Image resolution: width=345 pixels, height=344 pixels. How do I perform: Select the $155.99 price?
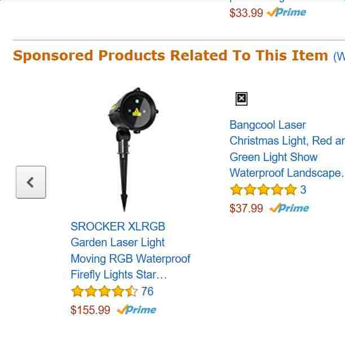click(90, 310)
